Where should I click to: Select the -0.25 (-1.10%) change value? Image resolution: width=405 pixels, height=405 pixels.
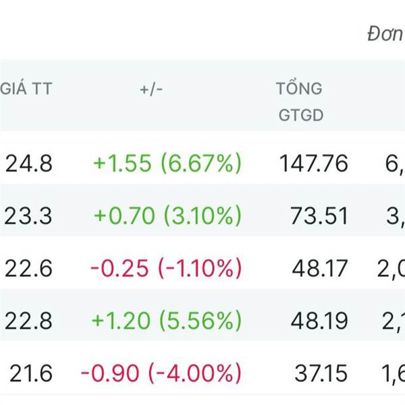tap(166, 269)
